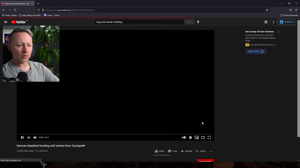This screenshot has height=168, width=300.
Task: Save video to a playlist
Action: pyautogui.click(x=201, y=151)
